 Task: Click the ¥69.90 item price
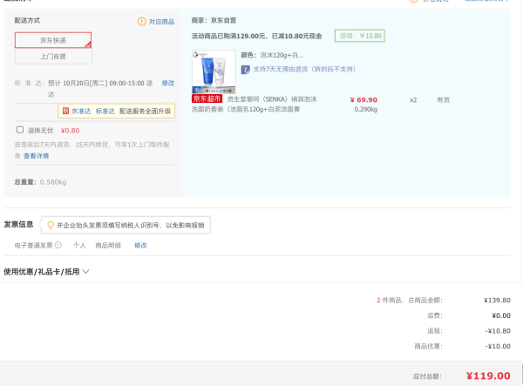point(363,99)
